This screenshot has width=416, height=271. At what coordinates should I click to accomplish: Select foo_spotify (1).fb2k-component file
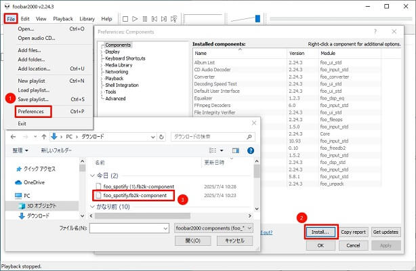138,186
